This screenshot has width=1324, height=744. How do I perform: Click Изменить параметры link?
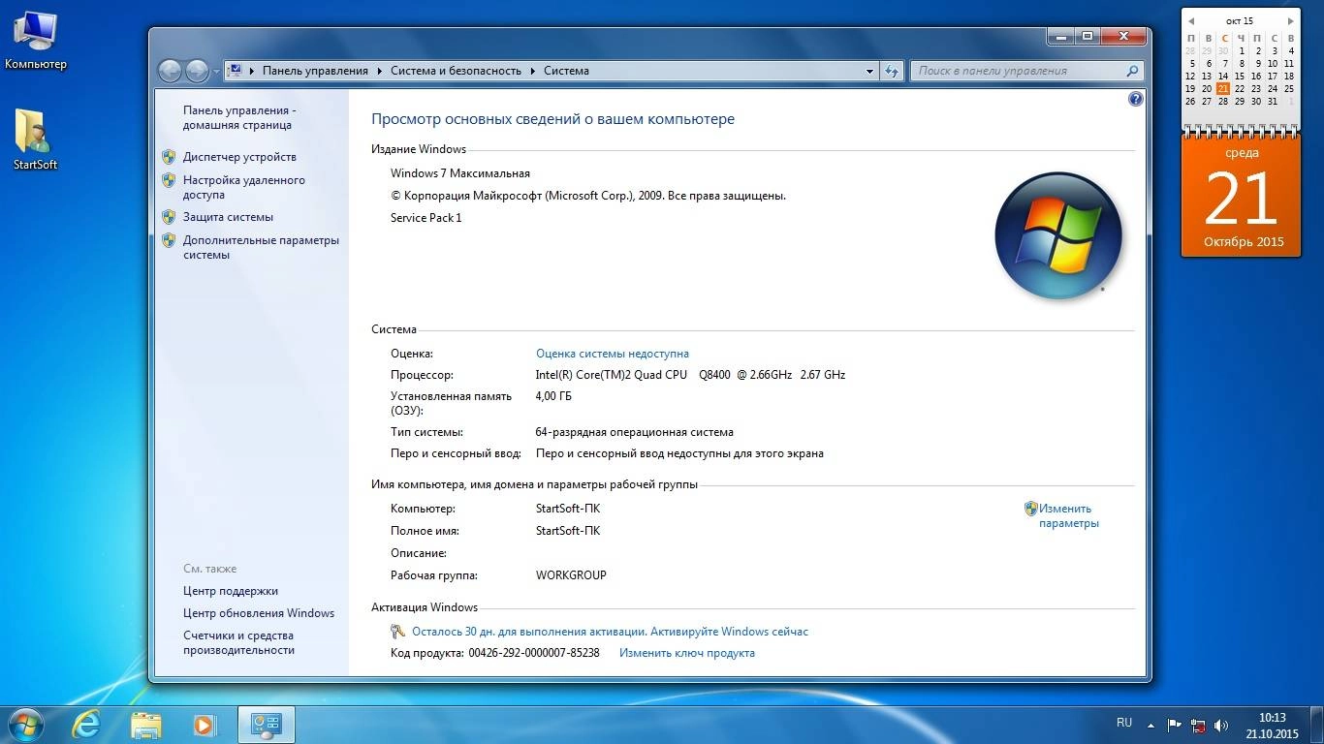(x=1069, y=515)
